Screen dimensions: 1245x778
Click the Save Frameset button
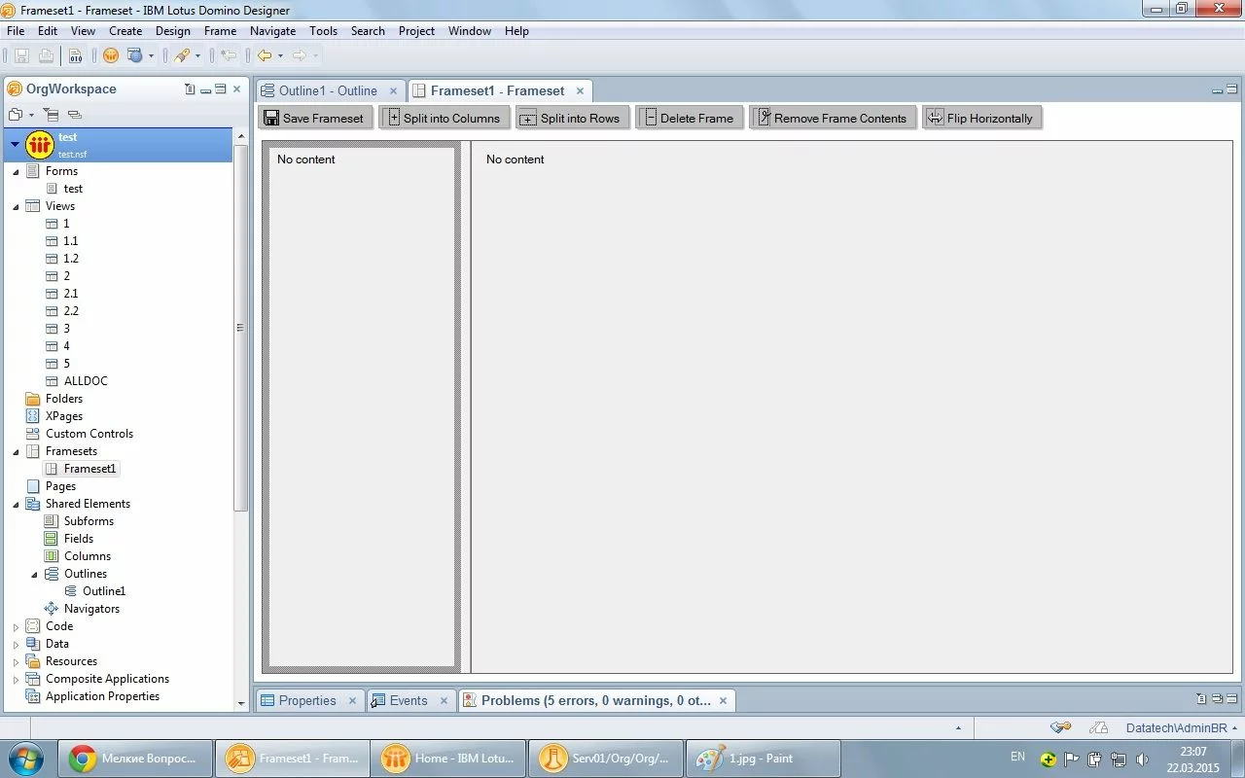coord(313,118)
